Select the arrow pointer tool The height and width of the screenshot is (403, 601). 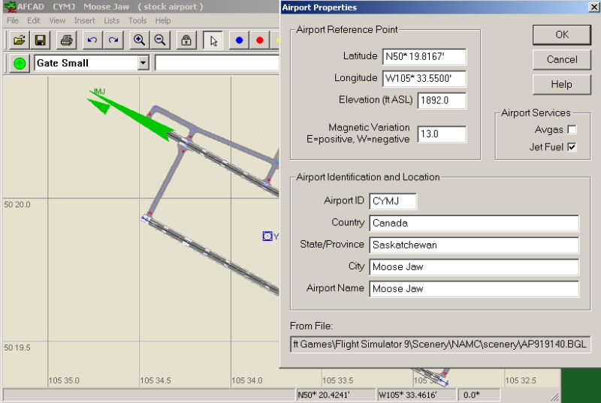213,40
